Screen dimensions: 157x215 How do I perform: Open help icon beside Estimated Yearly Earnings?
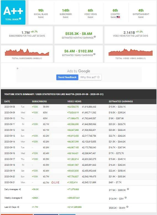pos(94,54)
